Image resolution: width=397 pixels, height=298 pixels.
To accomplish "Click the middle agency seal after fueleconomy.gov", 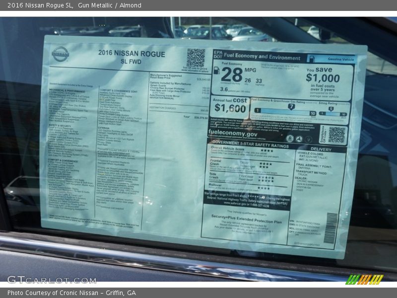I will pos(299,139).
